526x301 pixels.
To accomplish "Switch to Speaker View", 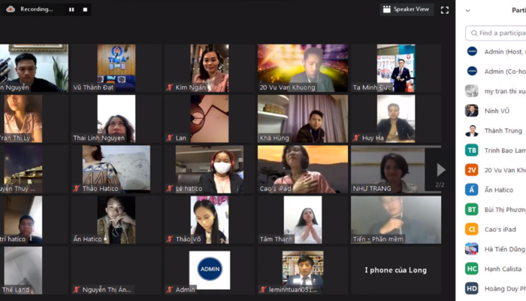I will click(406, 9).
